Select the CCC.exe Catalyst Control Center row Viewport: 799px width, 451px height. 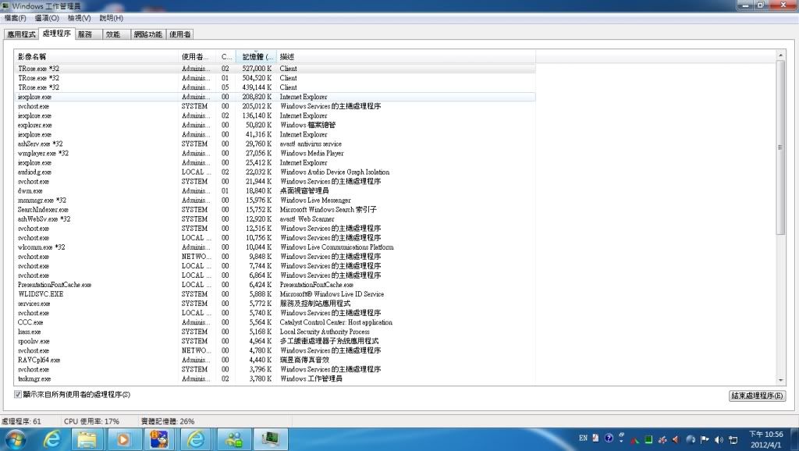click(x=275, y=322)
